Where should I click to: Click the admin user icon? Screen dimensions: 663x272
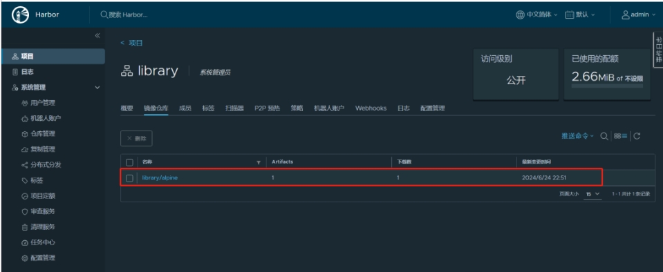(626, 14)
